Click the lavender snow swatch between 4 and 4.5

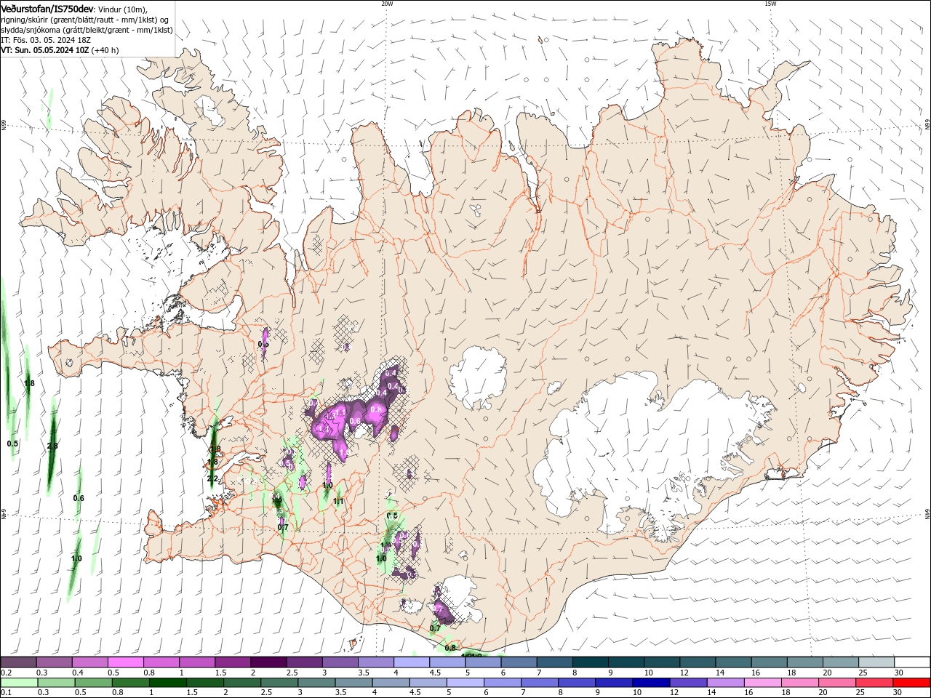point(411,662)
